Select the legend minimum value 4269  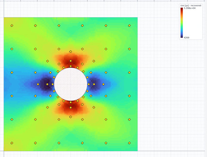click(x=187, y=38)
